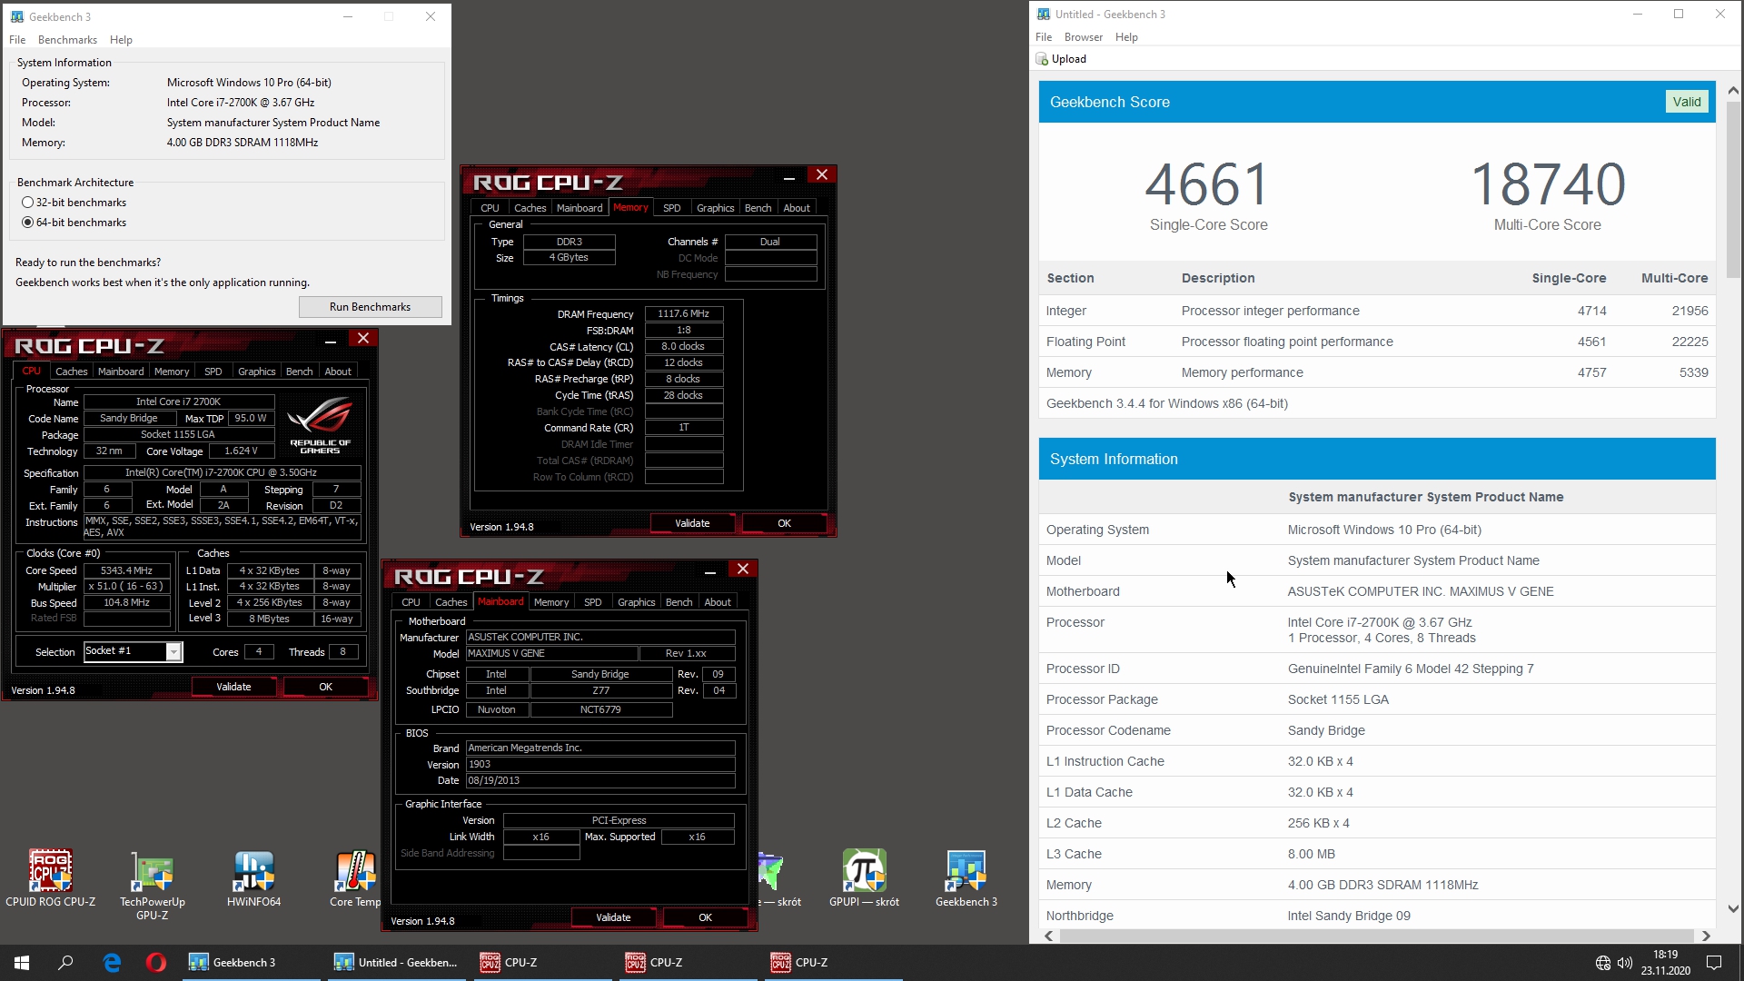Switch to SPD tab in Memory CPU-Z window
This screenshot has width=1744, height=981.
pyautogui.click(x=671, y=208)
